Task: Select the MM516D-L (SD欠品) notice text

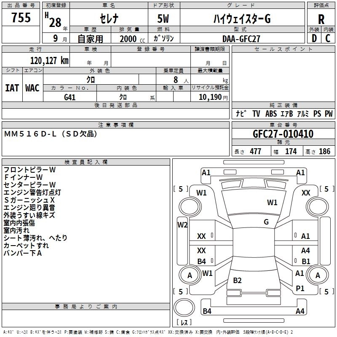Action: (51, 134)
